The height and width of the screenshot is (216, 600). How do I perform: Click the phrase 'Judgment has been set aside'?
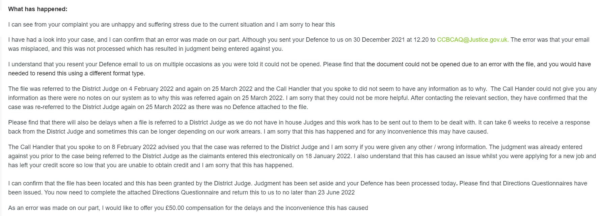coord(290,183)
